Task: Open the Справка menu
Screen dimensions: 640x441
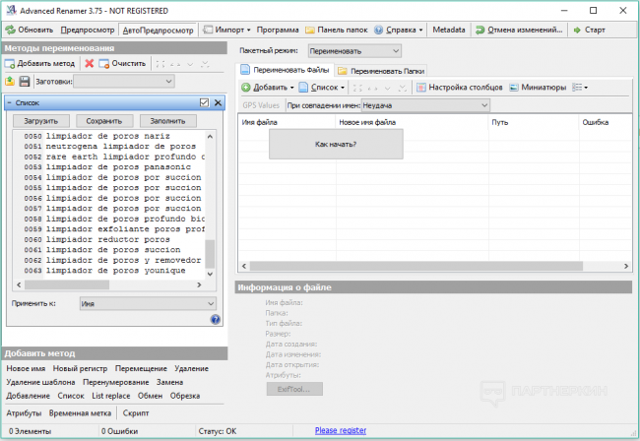Action: click(x=400, y=30)
